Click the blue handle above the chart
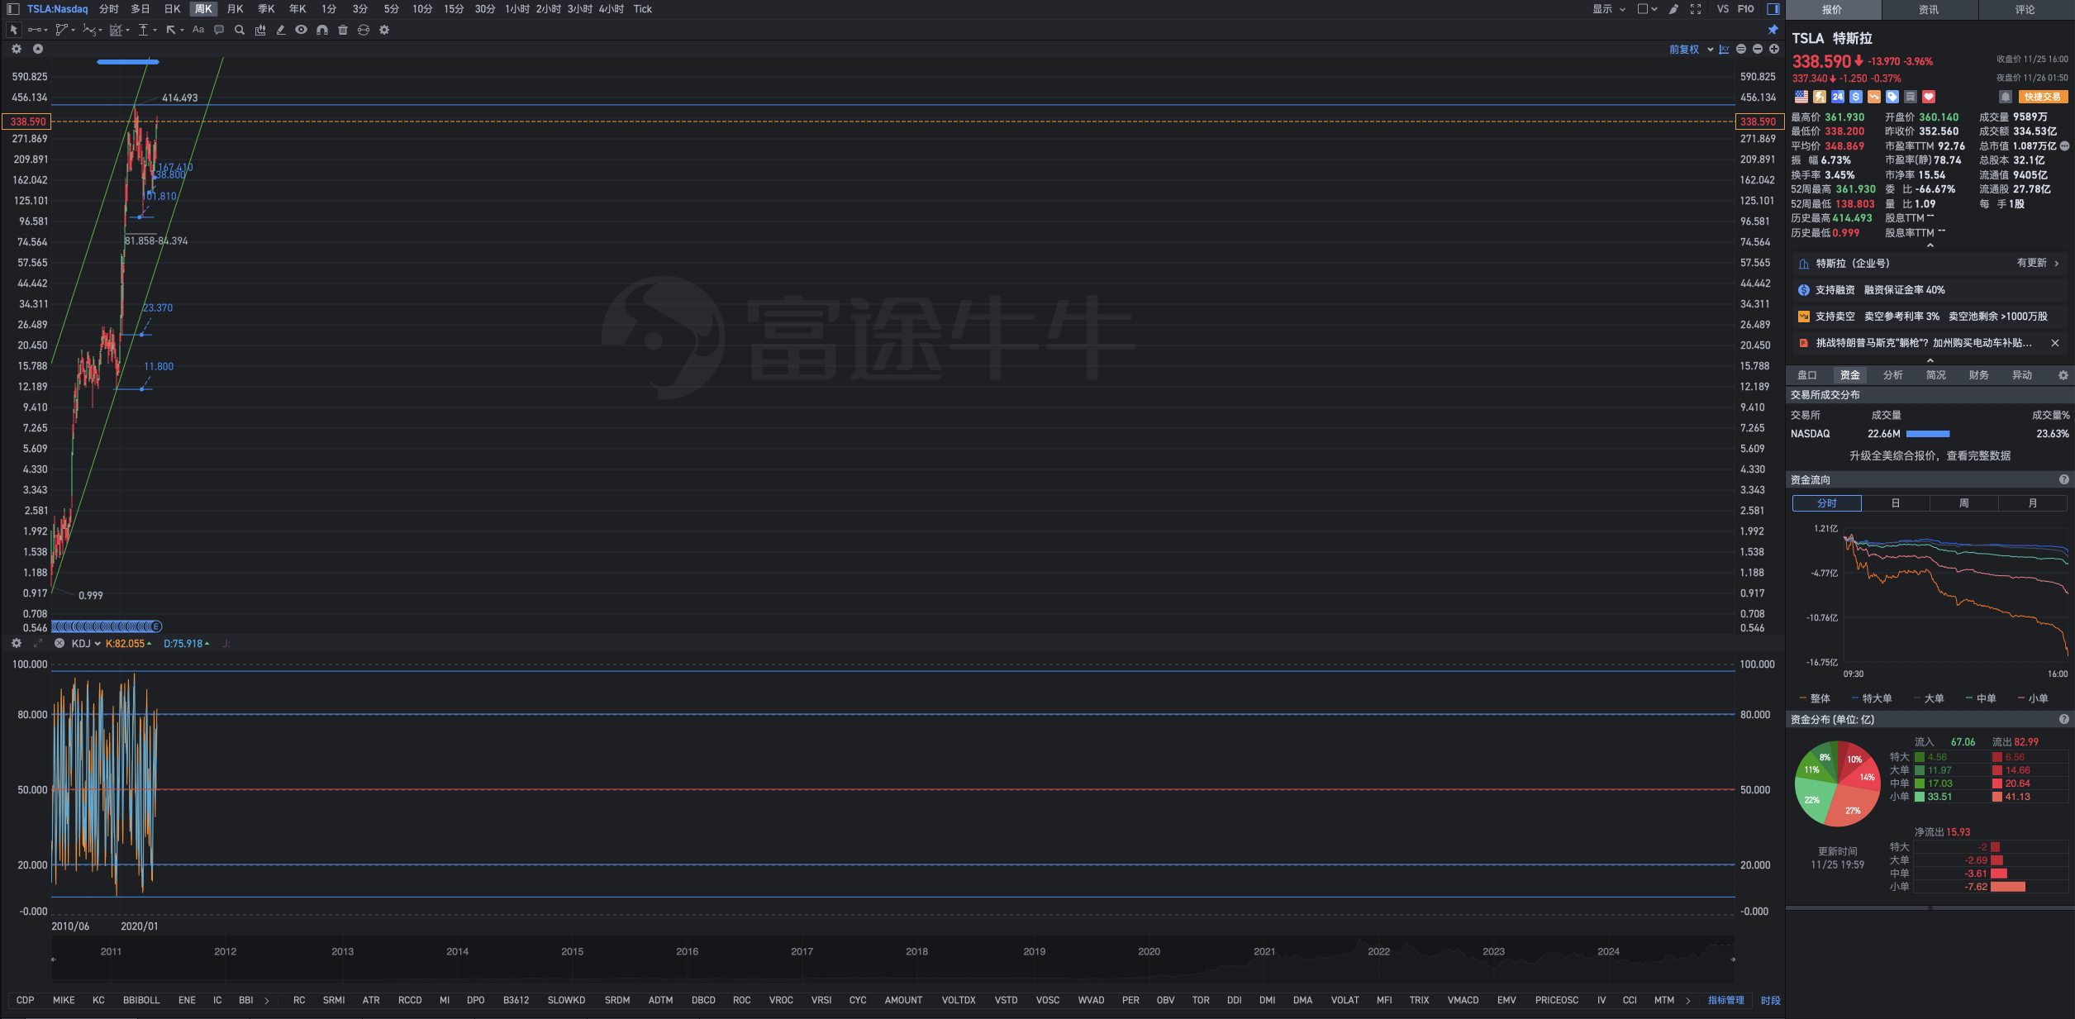The width and height of the screenshot is (2075, 1019). point(128,61)
